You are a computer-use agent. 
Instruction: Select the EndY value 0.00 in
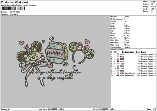tap(126, 38)
